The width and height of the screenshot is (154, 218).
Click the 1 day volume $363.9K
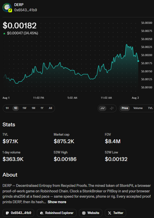[13, 159]
